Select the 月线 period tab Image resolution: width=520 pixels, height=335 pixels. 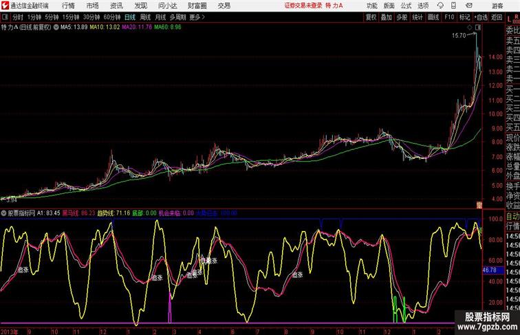(x=160, y=17)
